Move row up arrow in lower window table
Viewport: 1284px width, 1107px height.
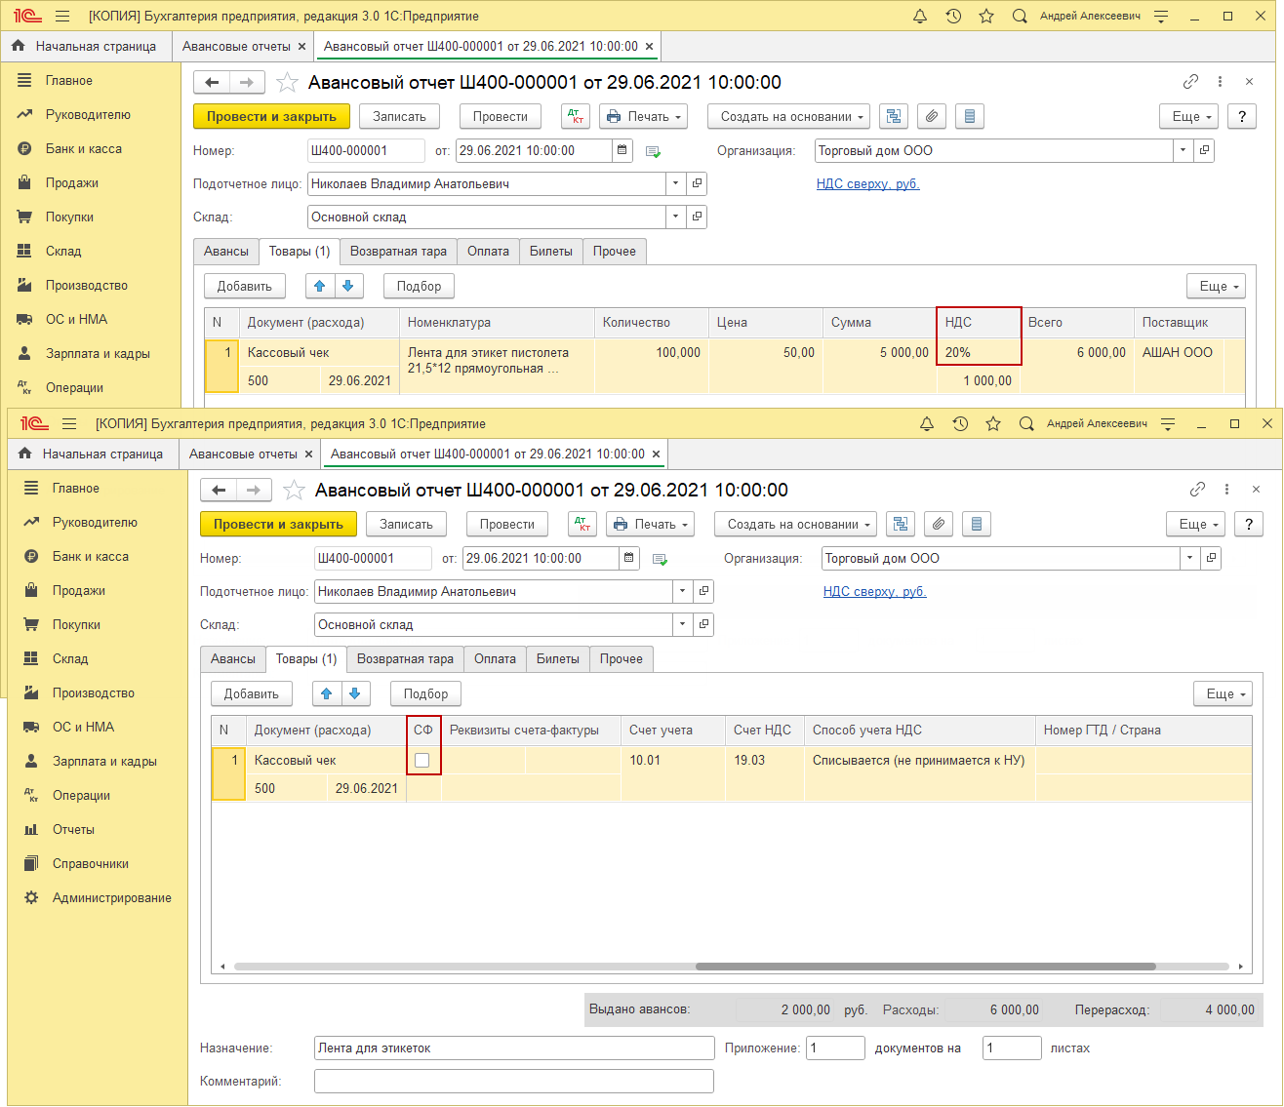(327, 693)
